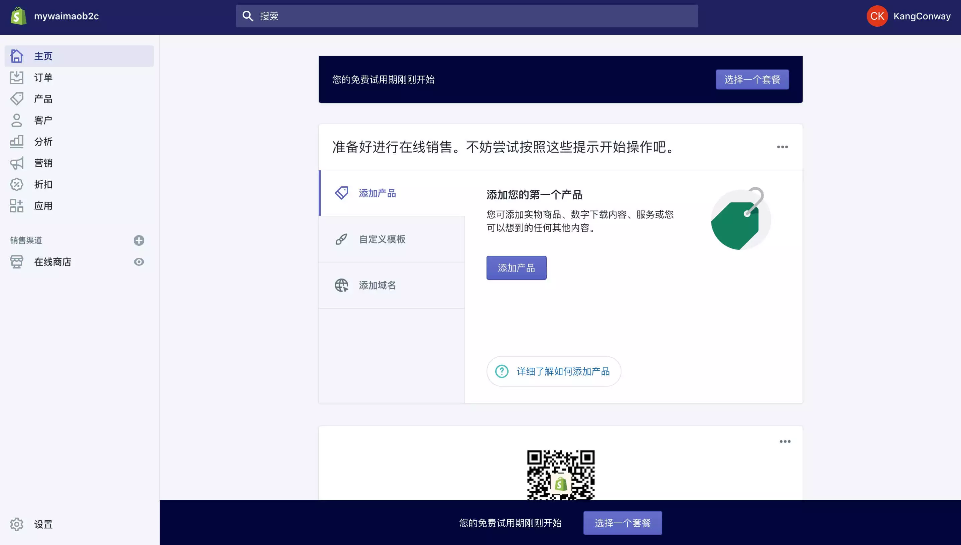Open three-dot menu on setup guide card

tap(782, 147)
